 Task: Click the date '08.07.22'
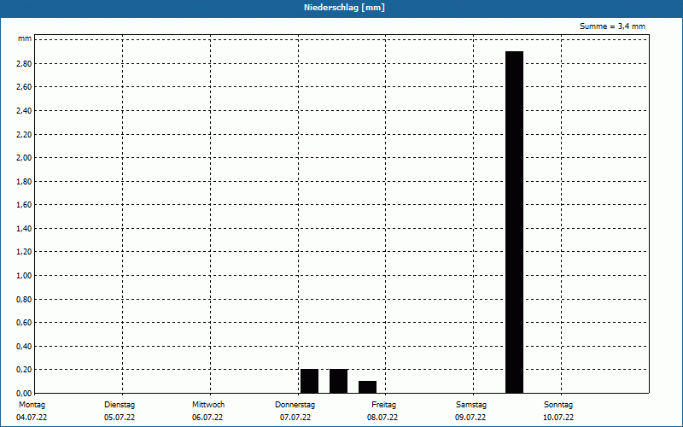click(382, 418)
